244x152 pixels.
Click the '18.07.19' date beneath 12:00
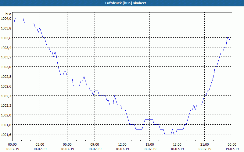pos(122,149)
